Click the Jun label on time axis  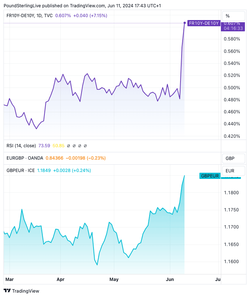click(170, 280)
